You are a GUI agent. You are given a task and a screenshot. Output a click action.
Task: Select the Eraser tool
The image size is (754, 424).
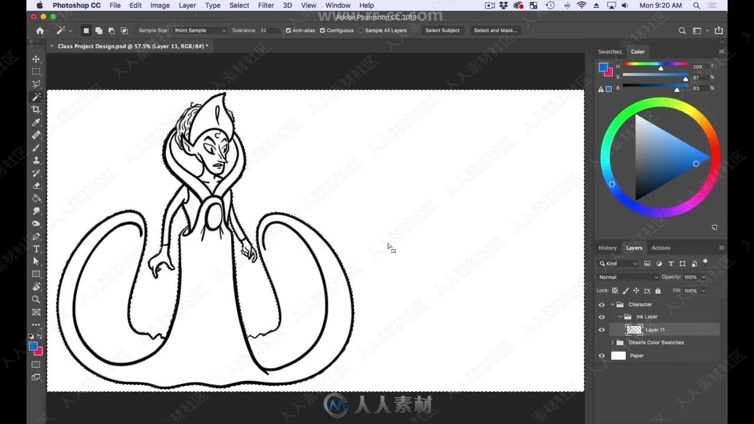coord(36,185)
